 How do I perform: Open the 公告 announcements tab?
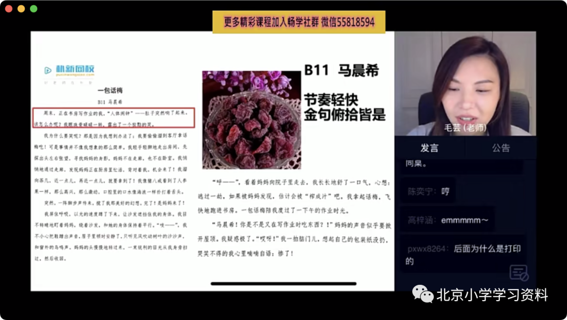click(x=501, y=148)
